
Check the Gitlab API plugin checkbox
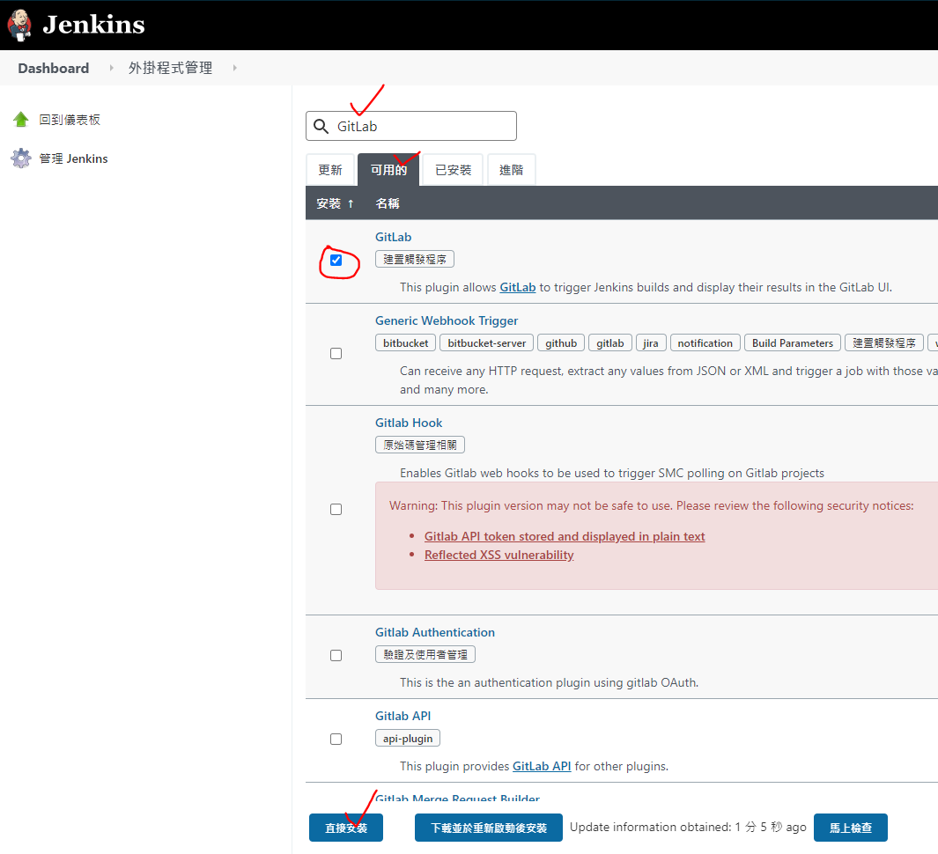tap(336, 740)
